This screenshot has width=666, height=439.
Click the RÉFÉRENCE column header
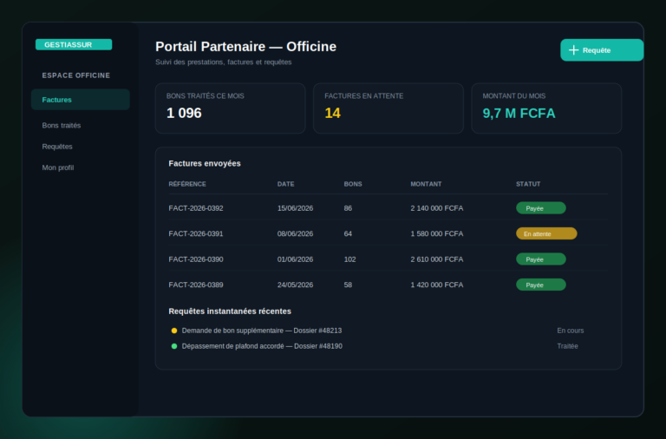click(x=187, y=184)
